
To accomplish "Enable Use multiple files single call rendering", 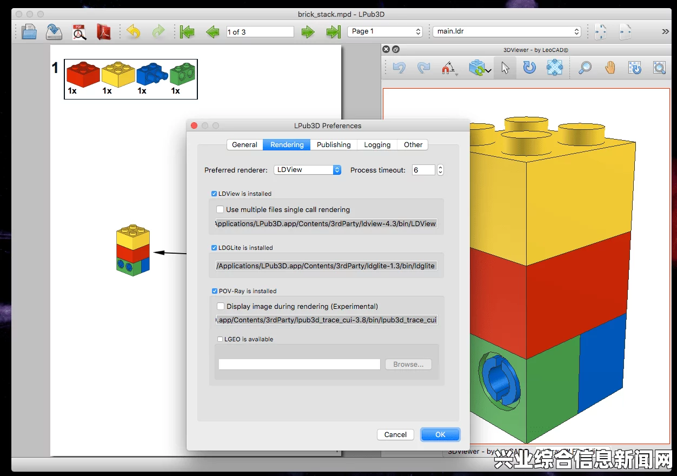I will pos(220,209).
